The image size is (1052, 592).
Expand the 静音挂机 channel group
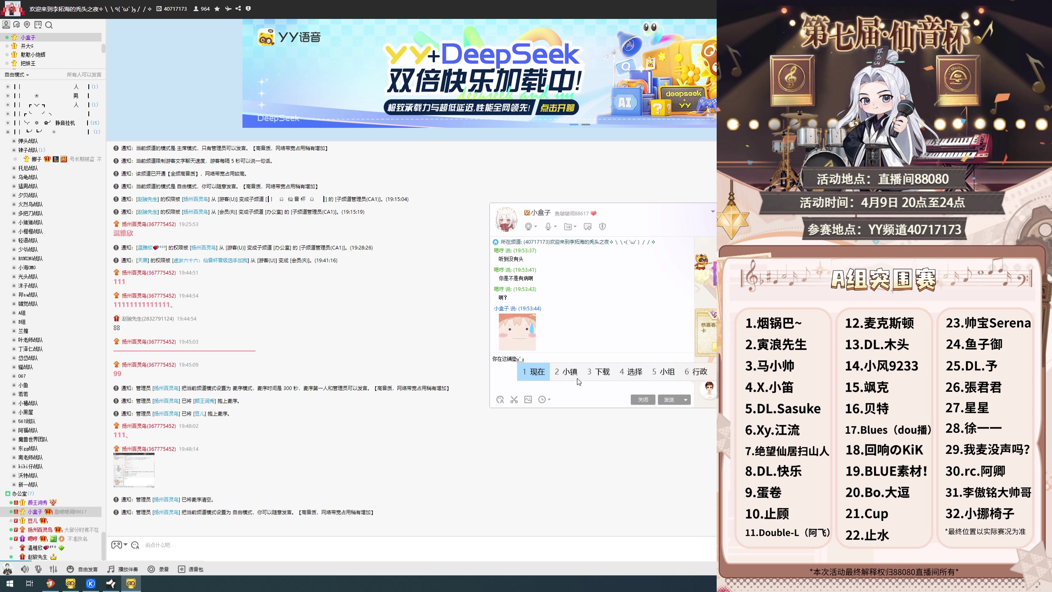pyautogui.click(x=8, y=123)
